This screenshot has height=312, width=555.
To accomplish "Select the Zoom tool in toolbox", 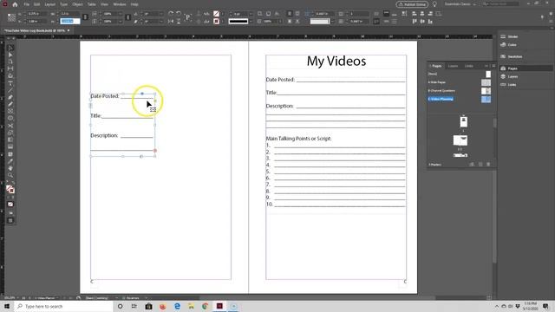I will coord(10,175).
